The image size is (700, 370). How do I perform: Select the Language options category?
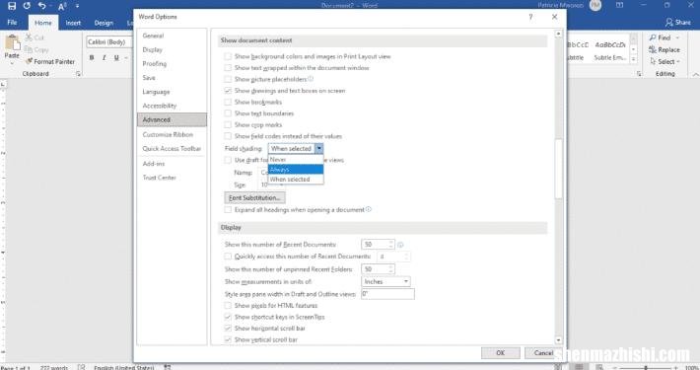(172, 92)
